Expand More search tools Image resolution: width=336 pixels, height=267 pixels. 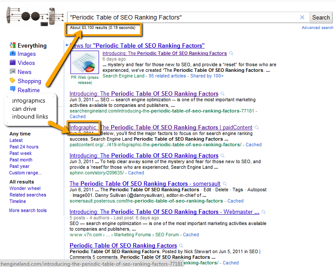click(x=28, y=210)
